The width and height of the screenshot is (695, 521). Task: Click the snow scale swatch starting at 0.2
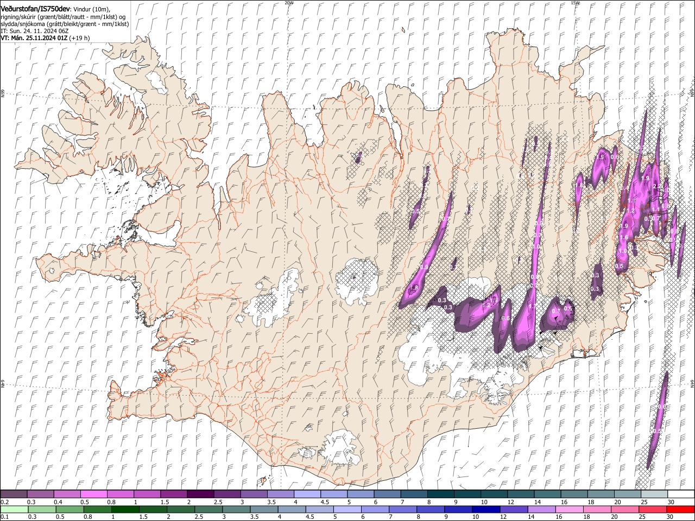tap(14, 494)
